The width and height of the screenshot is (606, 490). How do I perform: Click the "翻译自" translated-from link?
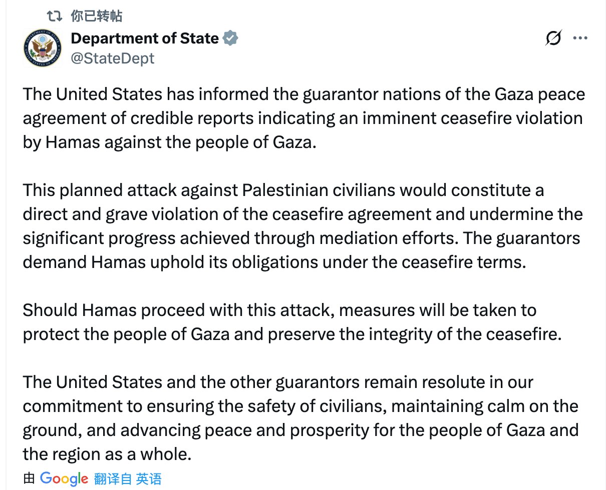click(x=113, y=479)
